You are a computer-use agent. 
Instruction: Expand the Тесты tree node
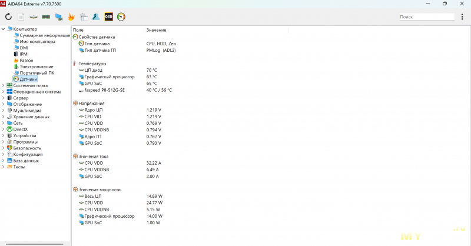click(x=4, y=167)
